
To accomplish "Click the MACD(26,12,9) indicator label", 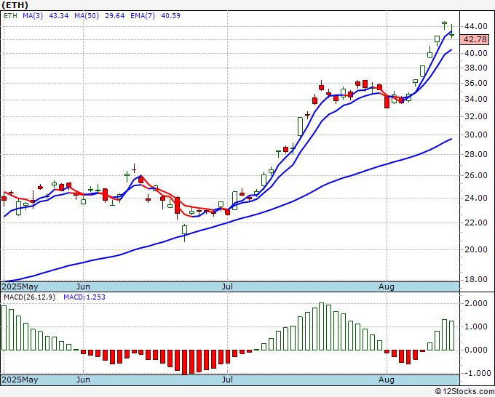I will click(29, 297).
